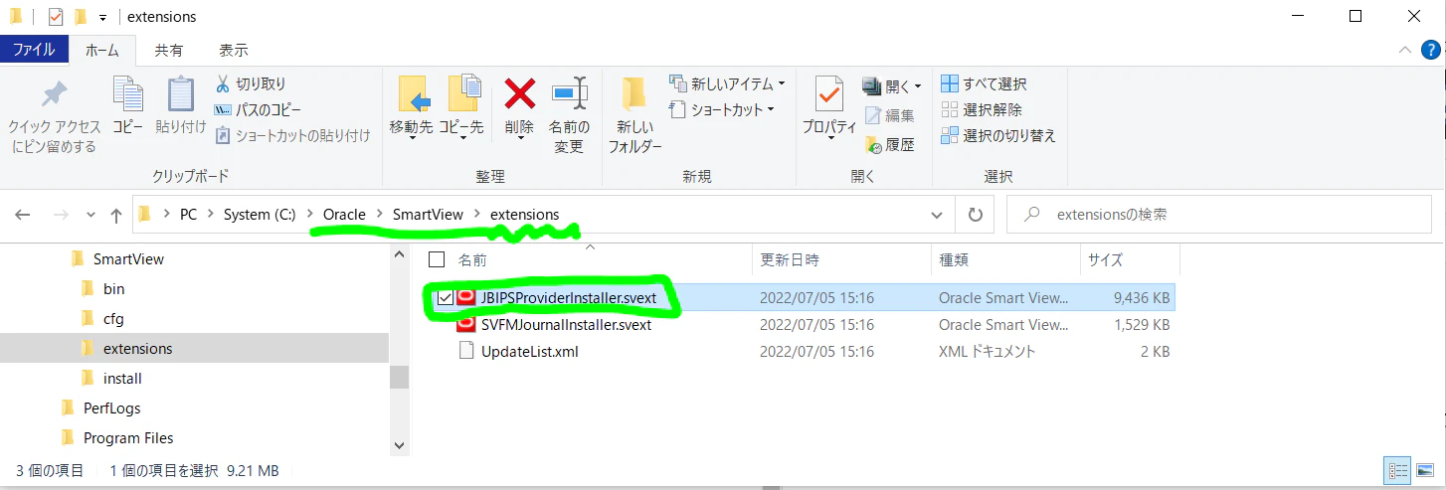The height and width of the screenshot is (490, 1446).
Task: Click the Up directory arrow
Action: 116,215
